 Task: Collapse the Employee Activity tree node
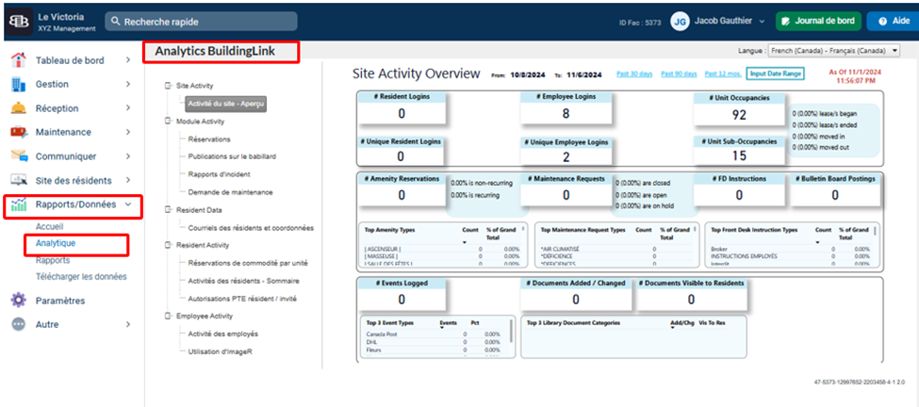[x=169, y=316]
